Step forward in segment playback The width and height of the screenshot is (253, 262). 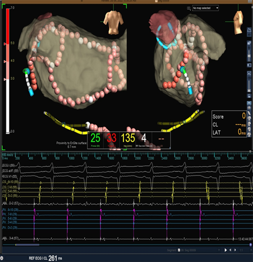point(235,250)
